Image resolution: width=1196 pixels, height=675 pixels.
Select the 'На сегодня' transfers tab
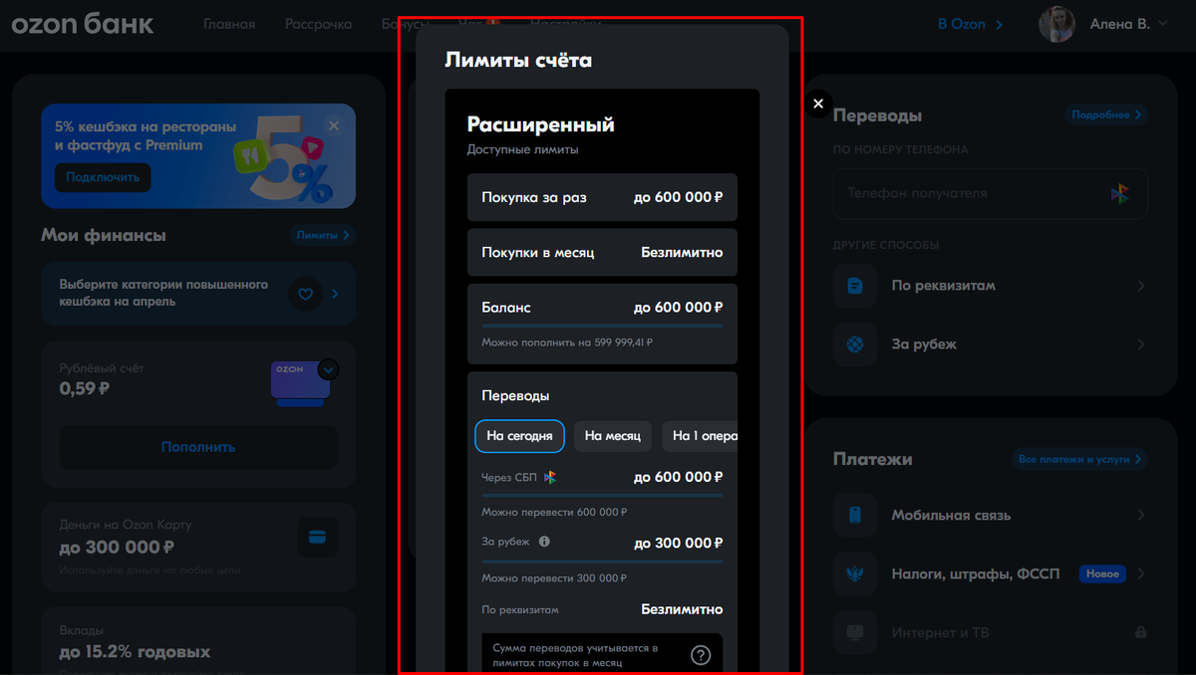(x=519, y=436)
